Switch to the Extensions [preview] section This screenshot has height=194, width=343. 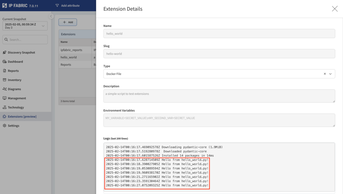pyautogui.click(x=22, y=116)
